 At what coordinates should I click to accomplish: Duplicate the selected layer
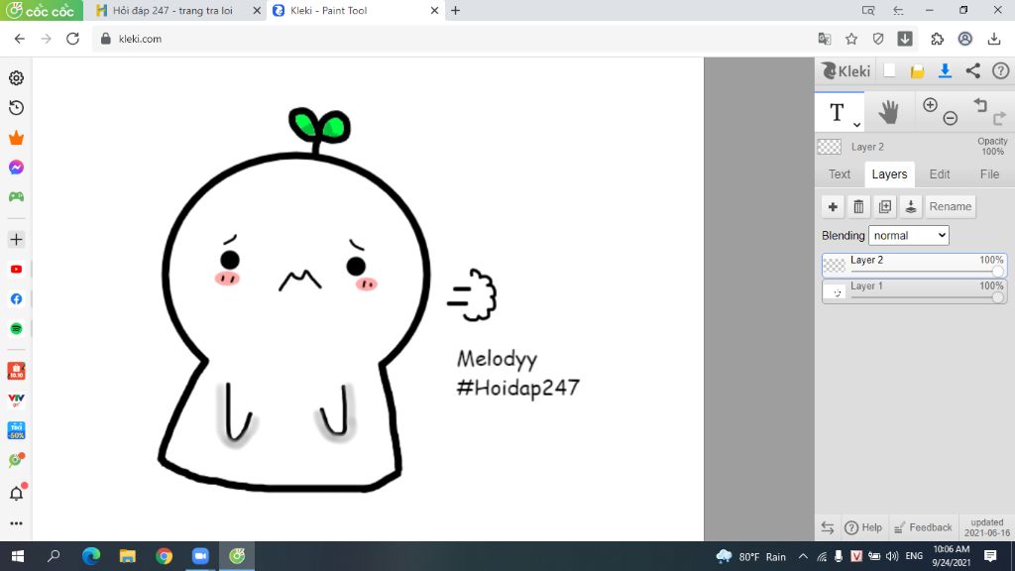[885, 206]
